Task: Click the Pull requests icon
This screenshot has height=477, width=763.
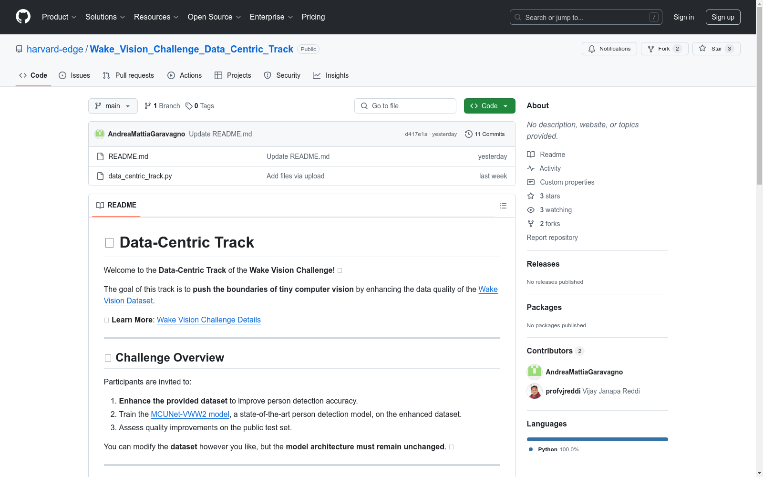Action: pyautogui.click(x=106, y=75)
